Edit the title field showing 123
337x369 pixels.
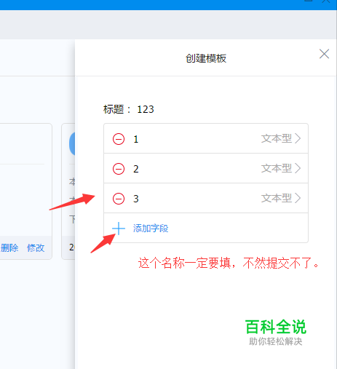coord(146,109)
